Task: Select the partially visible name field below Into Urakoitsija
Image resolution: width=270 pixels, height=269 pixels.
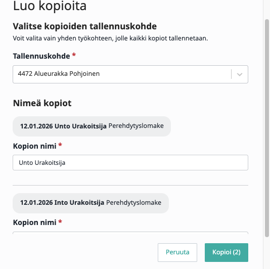Action: coord(130,233)
